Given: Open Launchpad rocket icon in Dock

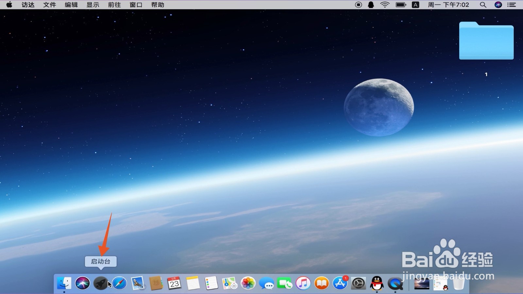Looking at the screenshot, I should click(x=101, y=283).
